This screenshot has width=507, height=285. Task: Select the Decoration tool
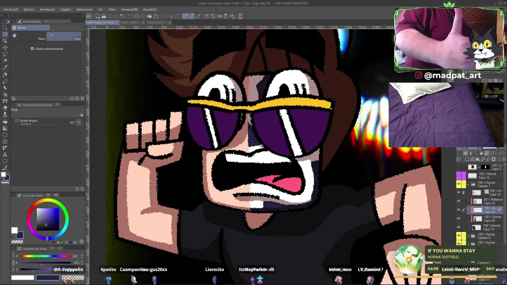[5, 101]
